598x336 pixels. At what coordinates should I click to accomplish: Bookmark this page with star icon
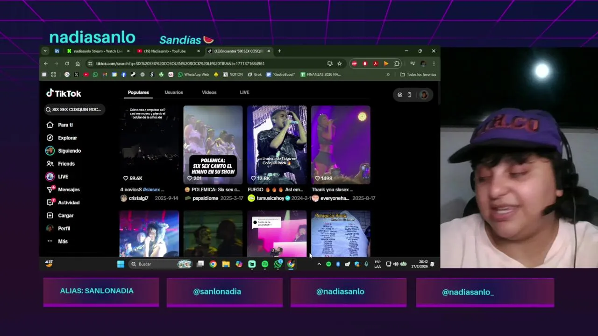point(340,63)
